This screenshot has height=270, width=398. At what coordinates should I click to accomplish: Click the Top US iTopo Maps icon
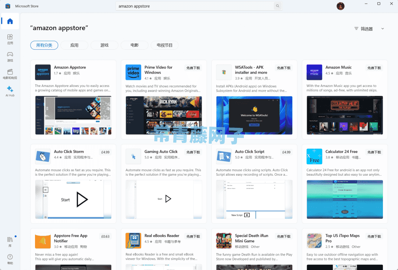pyautogui.click(x=314, y=241)
